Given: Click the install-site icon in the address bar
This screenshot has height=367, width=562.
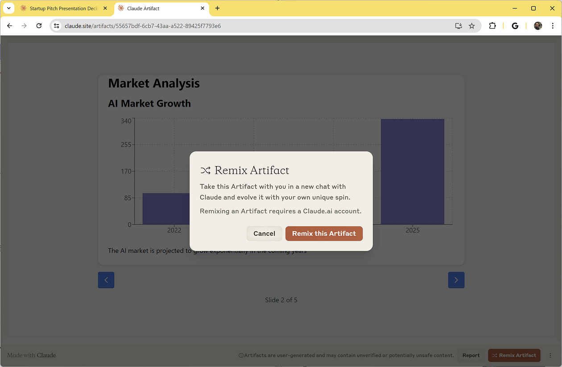Looking at the screenshot, I should coord(458,26).
